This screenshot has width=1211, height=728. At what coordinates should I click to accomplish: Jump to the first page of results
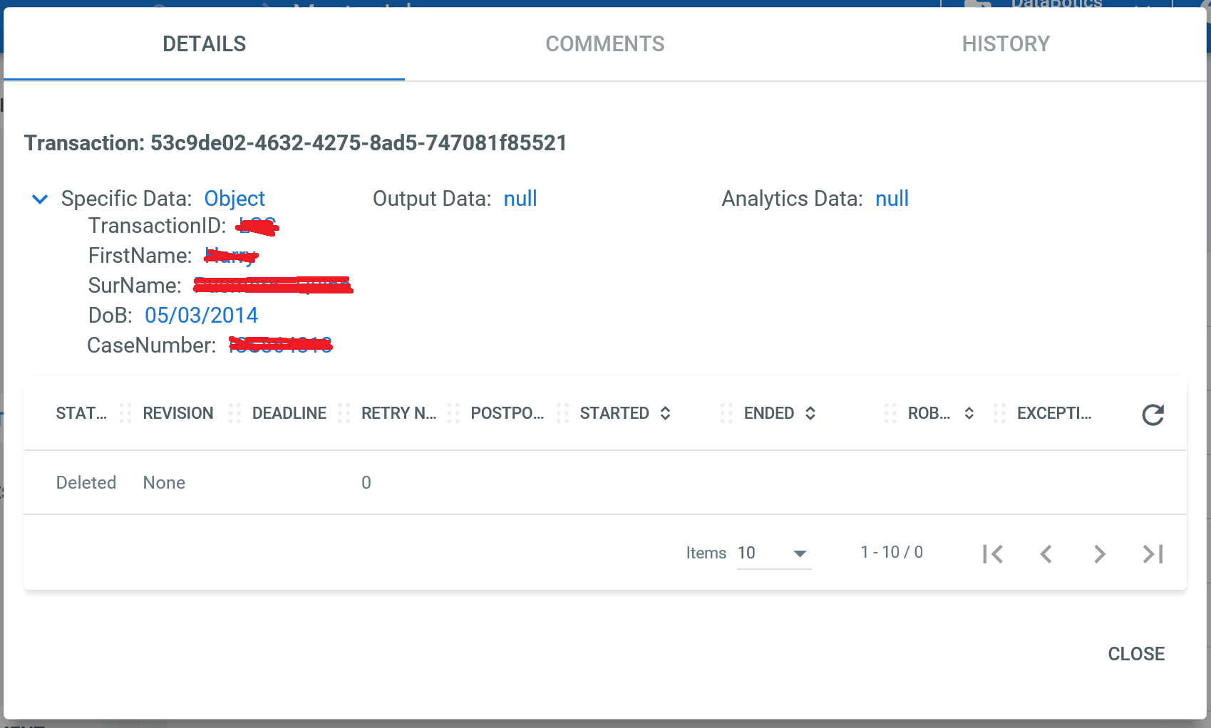pyautogui.click(x=993, y=553)
